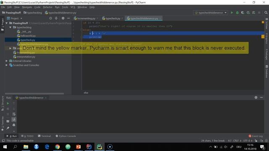Open the File menu
Image resolution: width=269 pixels, height=151 pixels.
(3, 7)
